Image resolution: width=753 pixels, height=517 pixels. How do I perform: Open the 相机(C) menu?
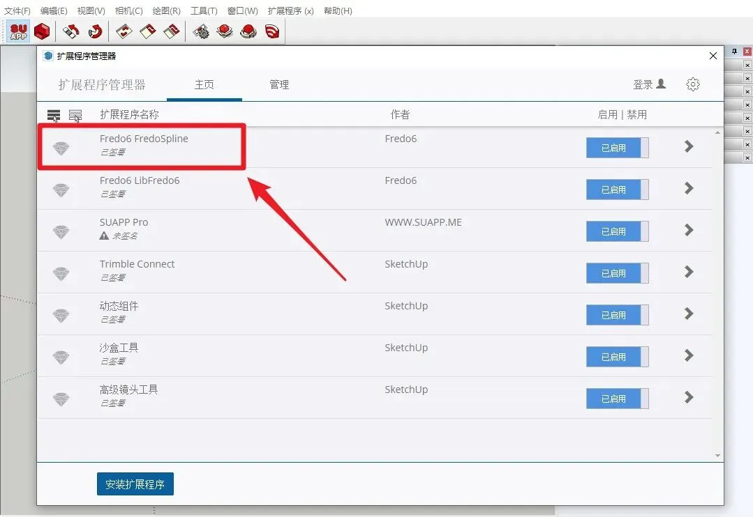coord(128,10)
